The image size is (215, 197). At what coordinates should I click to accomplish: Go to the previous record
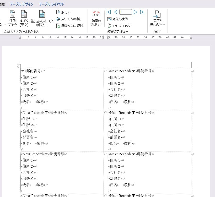click(x=116, y=12)
